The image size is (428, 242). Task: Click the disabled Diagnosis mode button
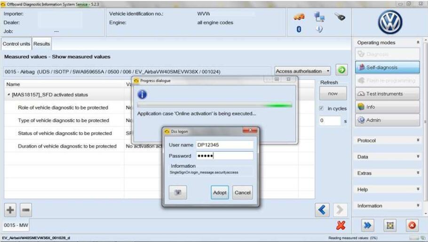388,54
